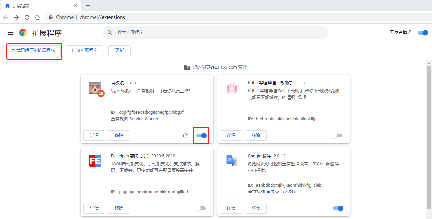
Task: Disable the Google 翻译 extension
Action: [338, 208]
